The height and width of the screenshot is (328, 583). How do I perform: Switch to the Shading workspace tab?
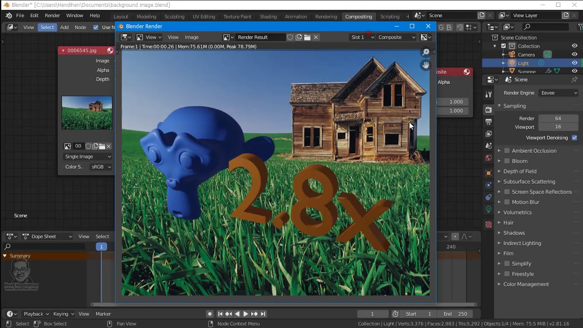point(268,16)
